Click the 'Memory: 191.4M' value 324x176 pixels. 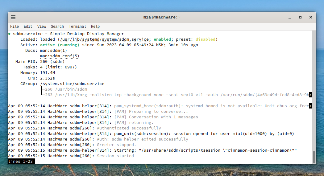tap(48, 73)
